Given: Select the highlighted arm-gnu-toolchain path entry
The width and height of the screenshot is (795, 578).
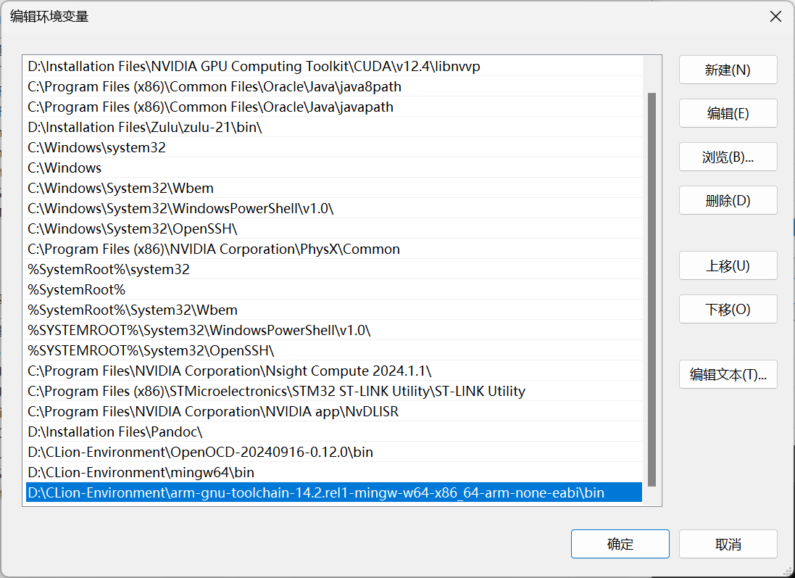Looking at the screenshot, I should coord(334,492).
